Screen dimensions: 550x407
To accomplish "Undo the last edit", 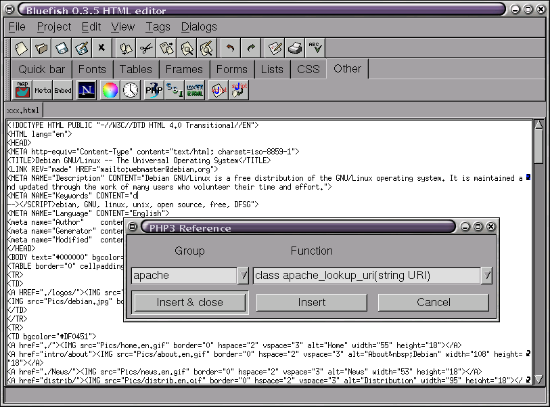I will click(231, 48).
